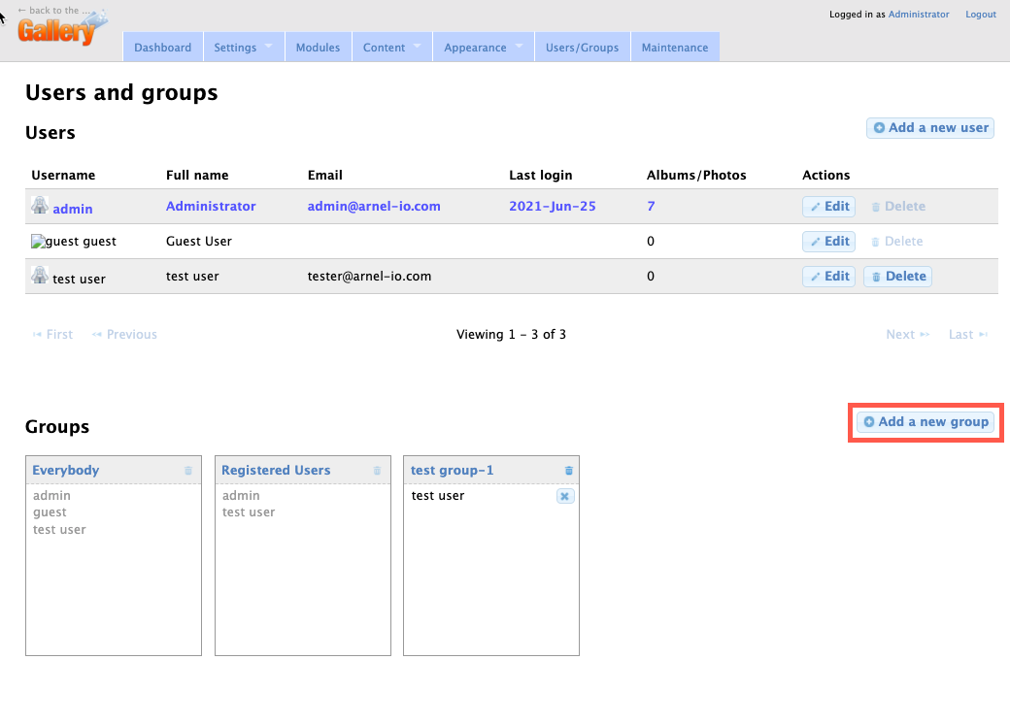Viewport: 1010px width, 726px height.
Task: Go to the Maintenance menu
Action: tap(675, 48)
